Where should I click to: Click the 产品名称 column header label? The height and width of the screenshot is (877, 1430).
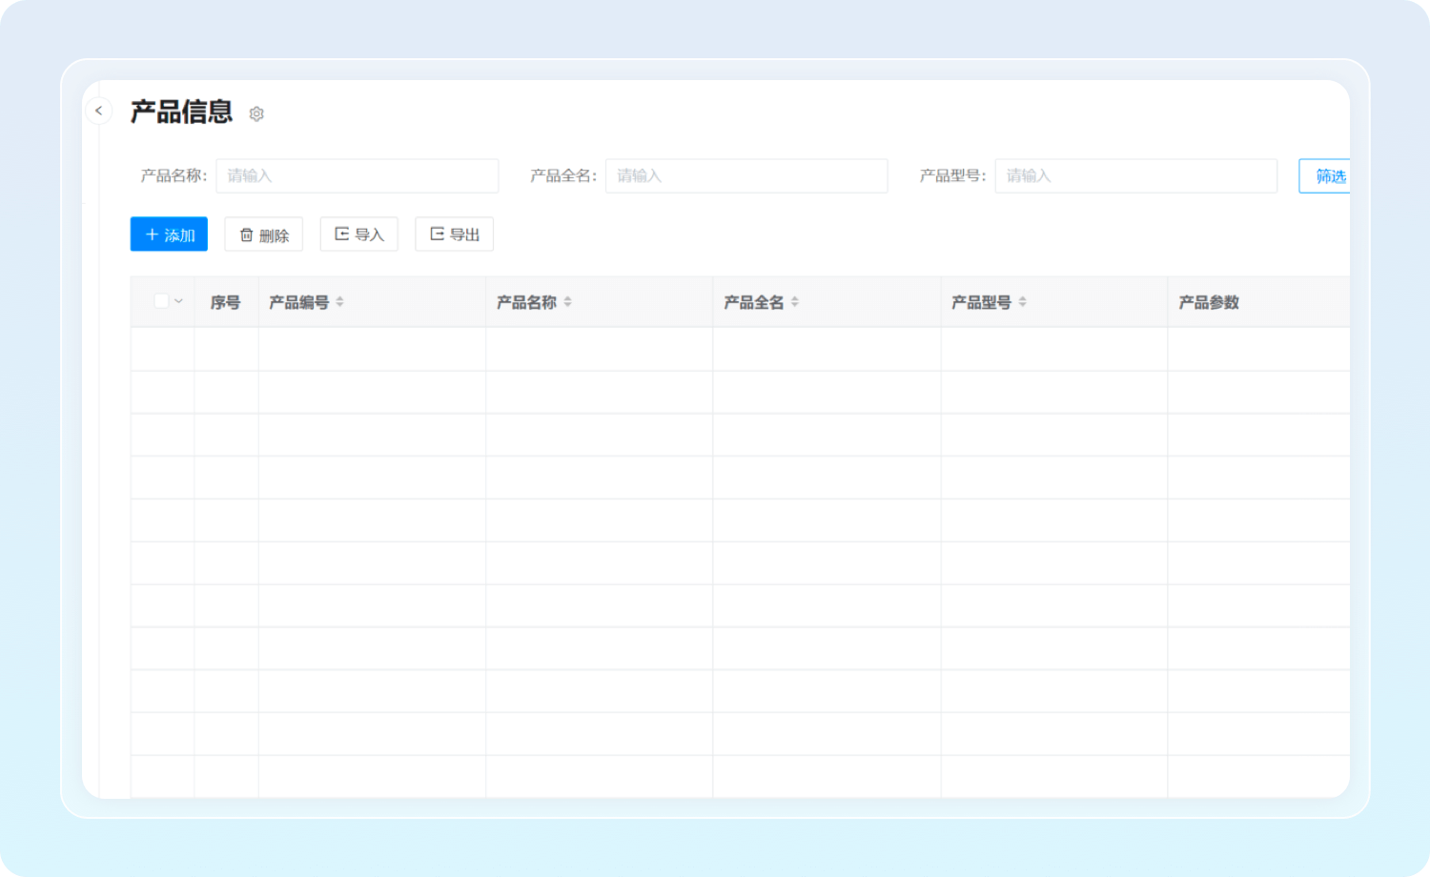(x=526, y=302)
